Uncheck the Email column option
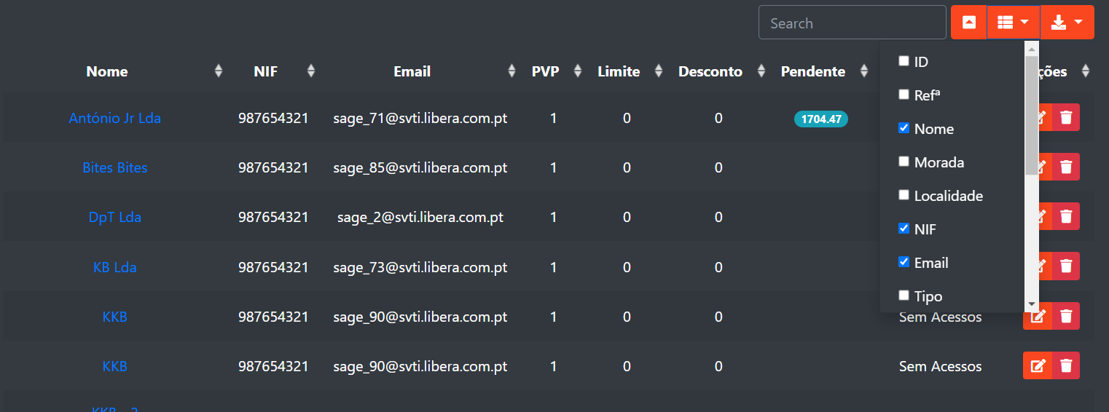 [904, 262]
